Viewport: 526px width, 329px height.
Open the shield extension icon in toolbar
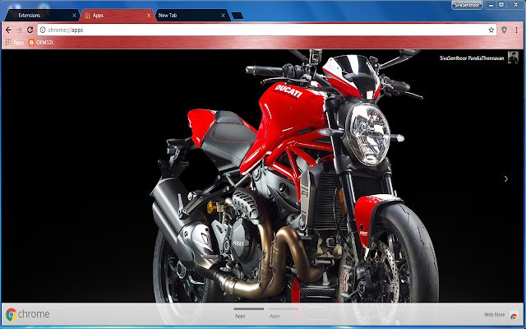point(504,30)
